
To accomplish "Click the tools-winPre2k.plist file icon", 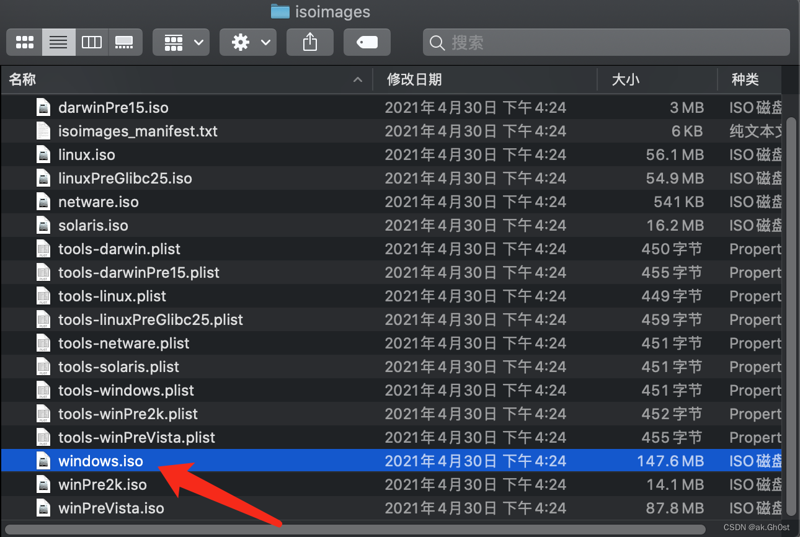I will point(43,414).
